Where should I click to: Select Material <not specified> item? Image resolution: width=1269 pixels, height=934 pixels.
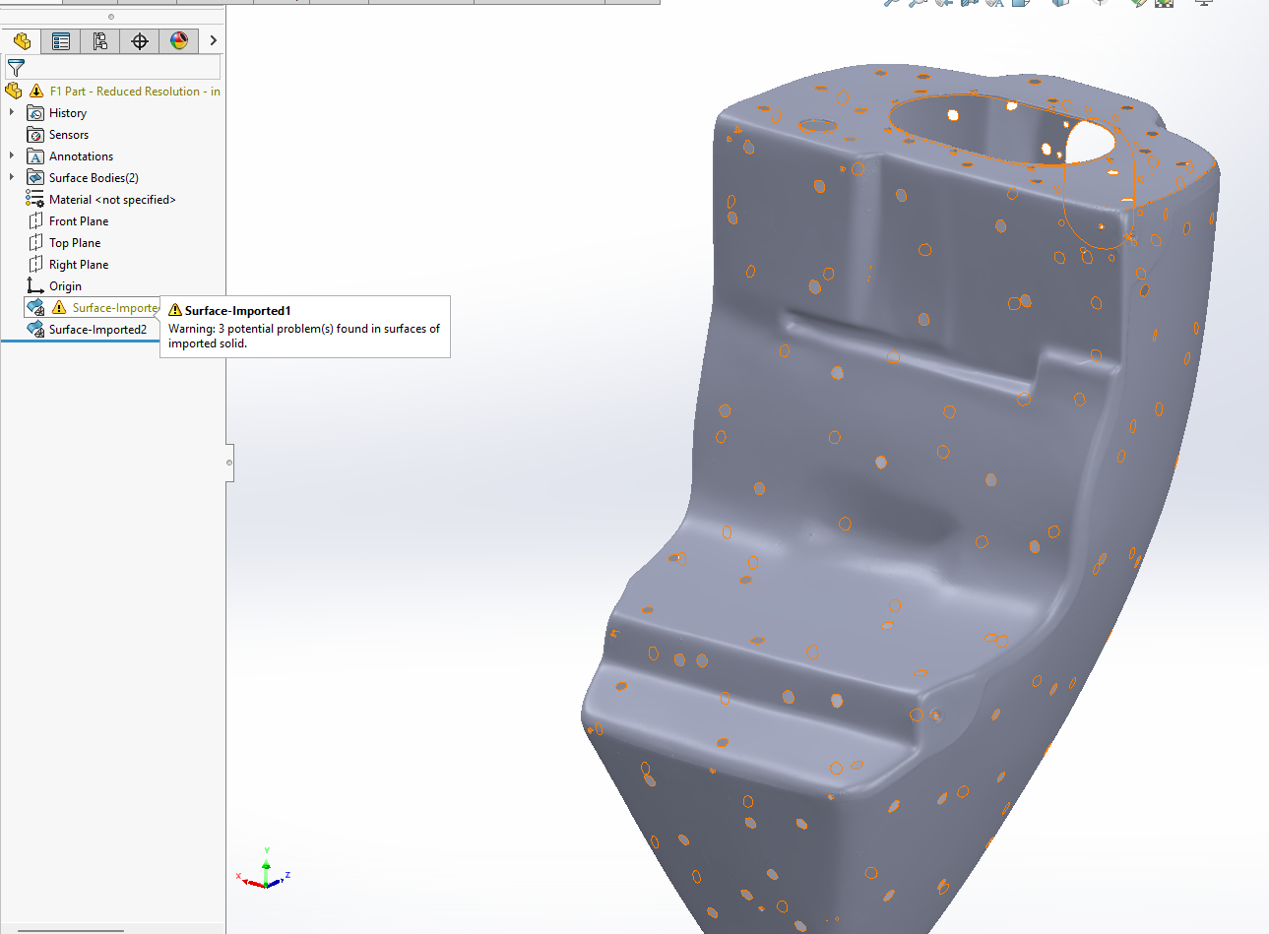[x=112, y=200]
